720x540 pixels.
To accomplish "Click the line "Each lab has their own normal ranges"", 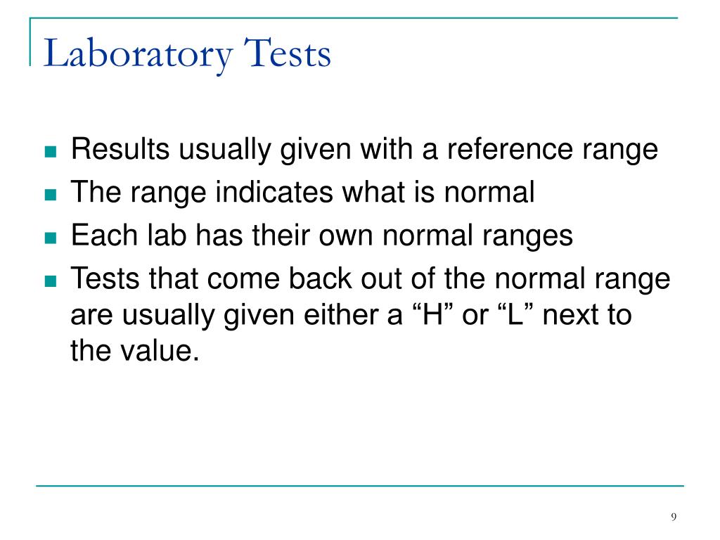I will click(322, 236).
